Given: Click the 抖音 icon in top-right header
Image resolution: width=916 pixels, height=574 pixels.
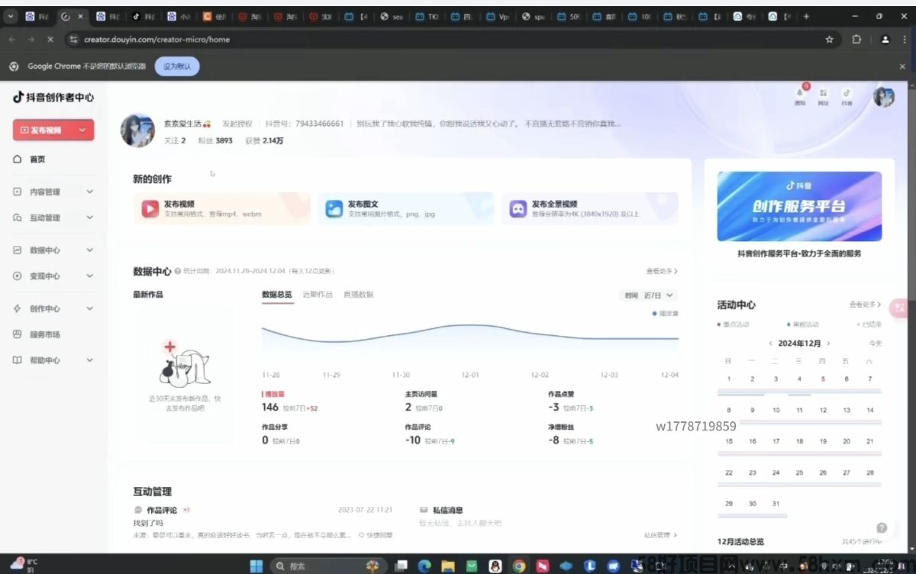Looking at the screenshot, I should click(x=847, y=93).
